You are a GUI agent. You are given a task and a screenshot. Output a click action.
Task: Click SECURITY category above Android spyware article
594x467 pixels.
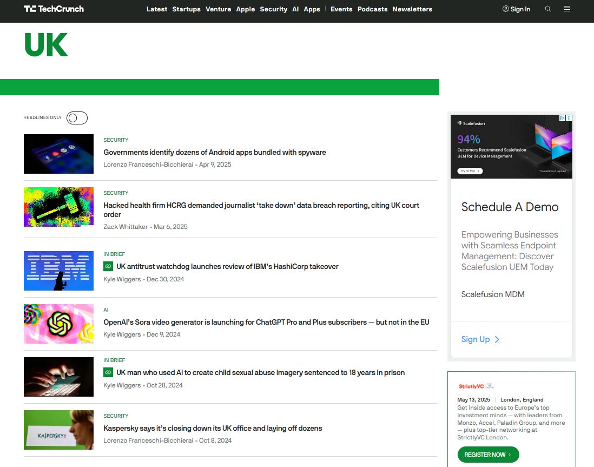[116, 140]
